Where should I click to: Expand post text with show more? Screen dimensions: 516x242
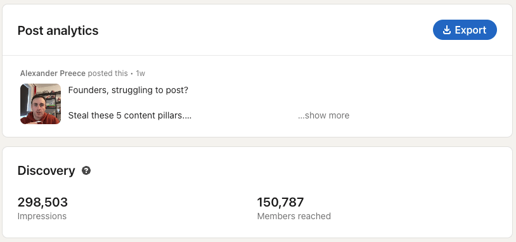pyautogui.click(x=324, y=115)
